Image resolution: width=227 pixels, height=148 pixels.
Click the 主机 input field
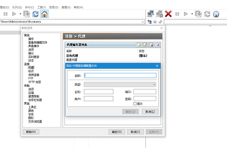click(99, 92)
